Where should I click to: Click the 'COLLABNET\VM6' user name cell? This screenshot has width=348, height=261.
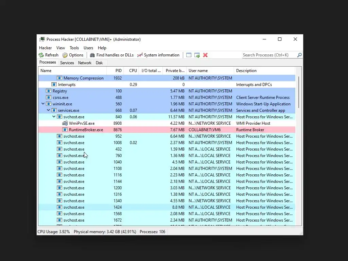(204, 129)
